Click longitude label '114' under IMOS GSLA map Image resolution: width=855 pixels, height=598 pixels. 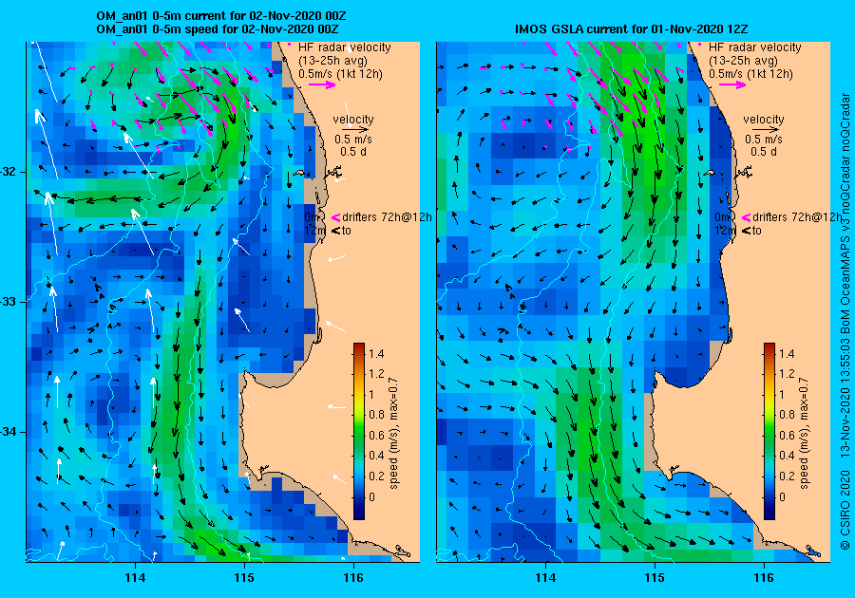tap(545, 578)
